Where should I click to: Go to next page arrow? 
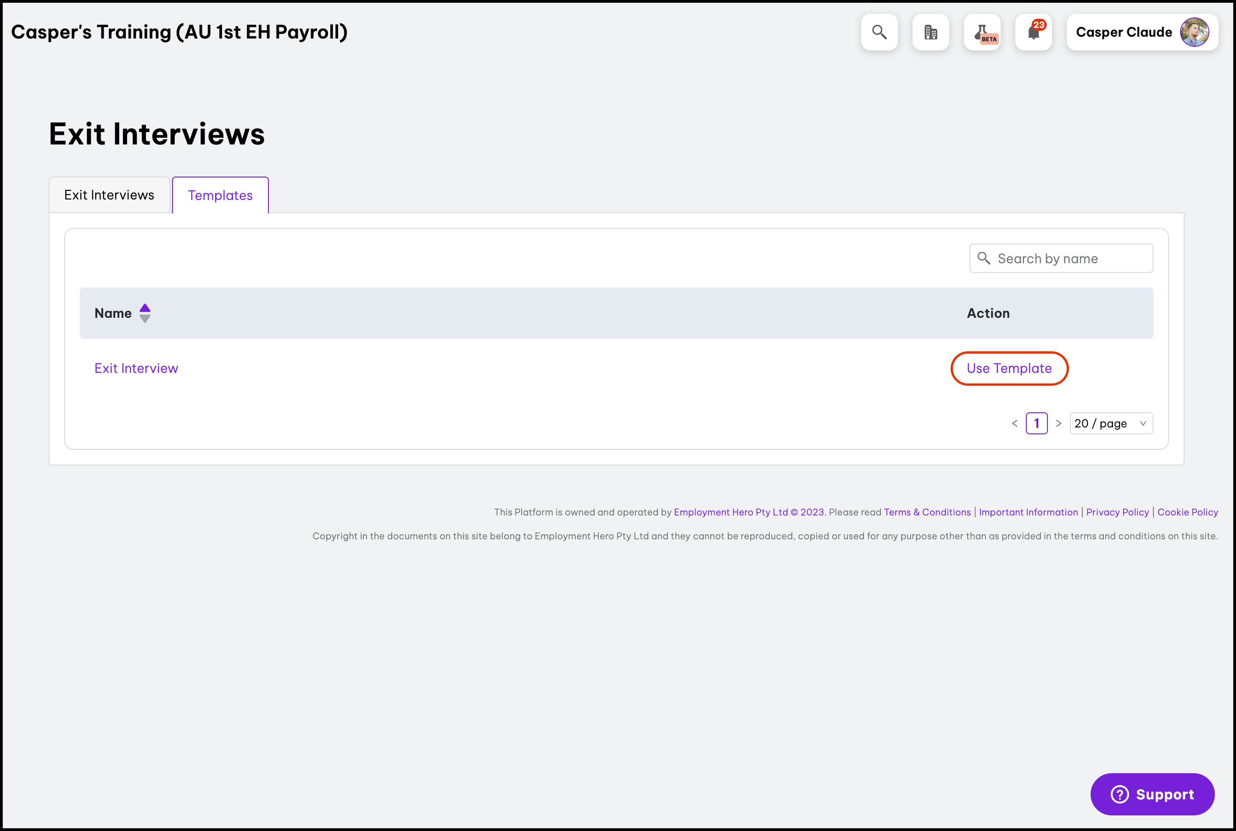tap(1058, 423)
